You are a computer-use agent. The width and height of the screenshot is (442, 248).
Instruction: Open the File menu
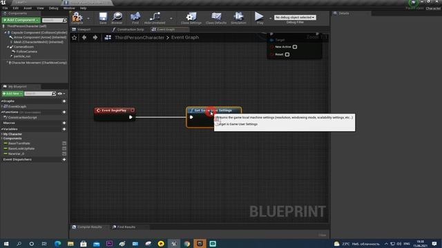coord(5,8)
